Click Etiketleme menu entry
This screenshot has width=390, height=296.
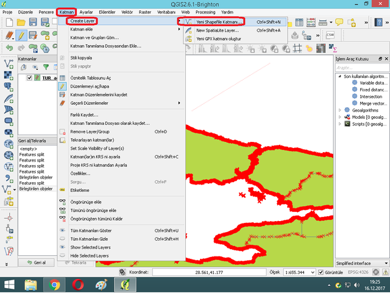(122, 191)
